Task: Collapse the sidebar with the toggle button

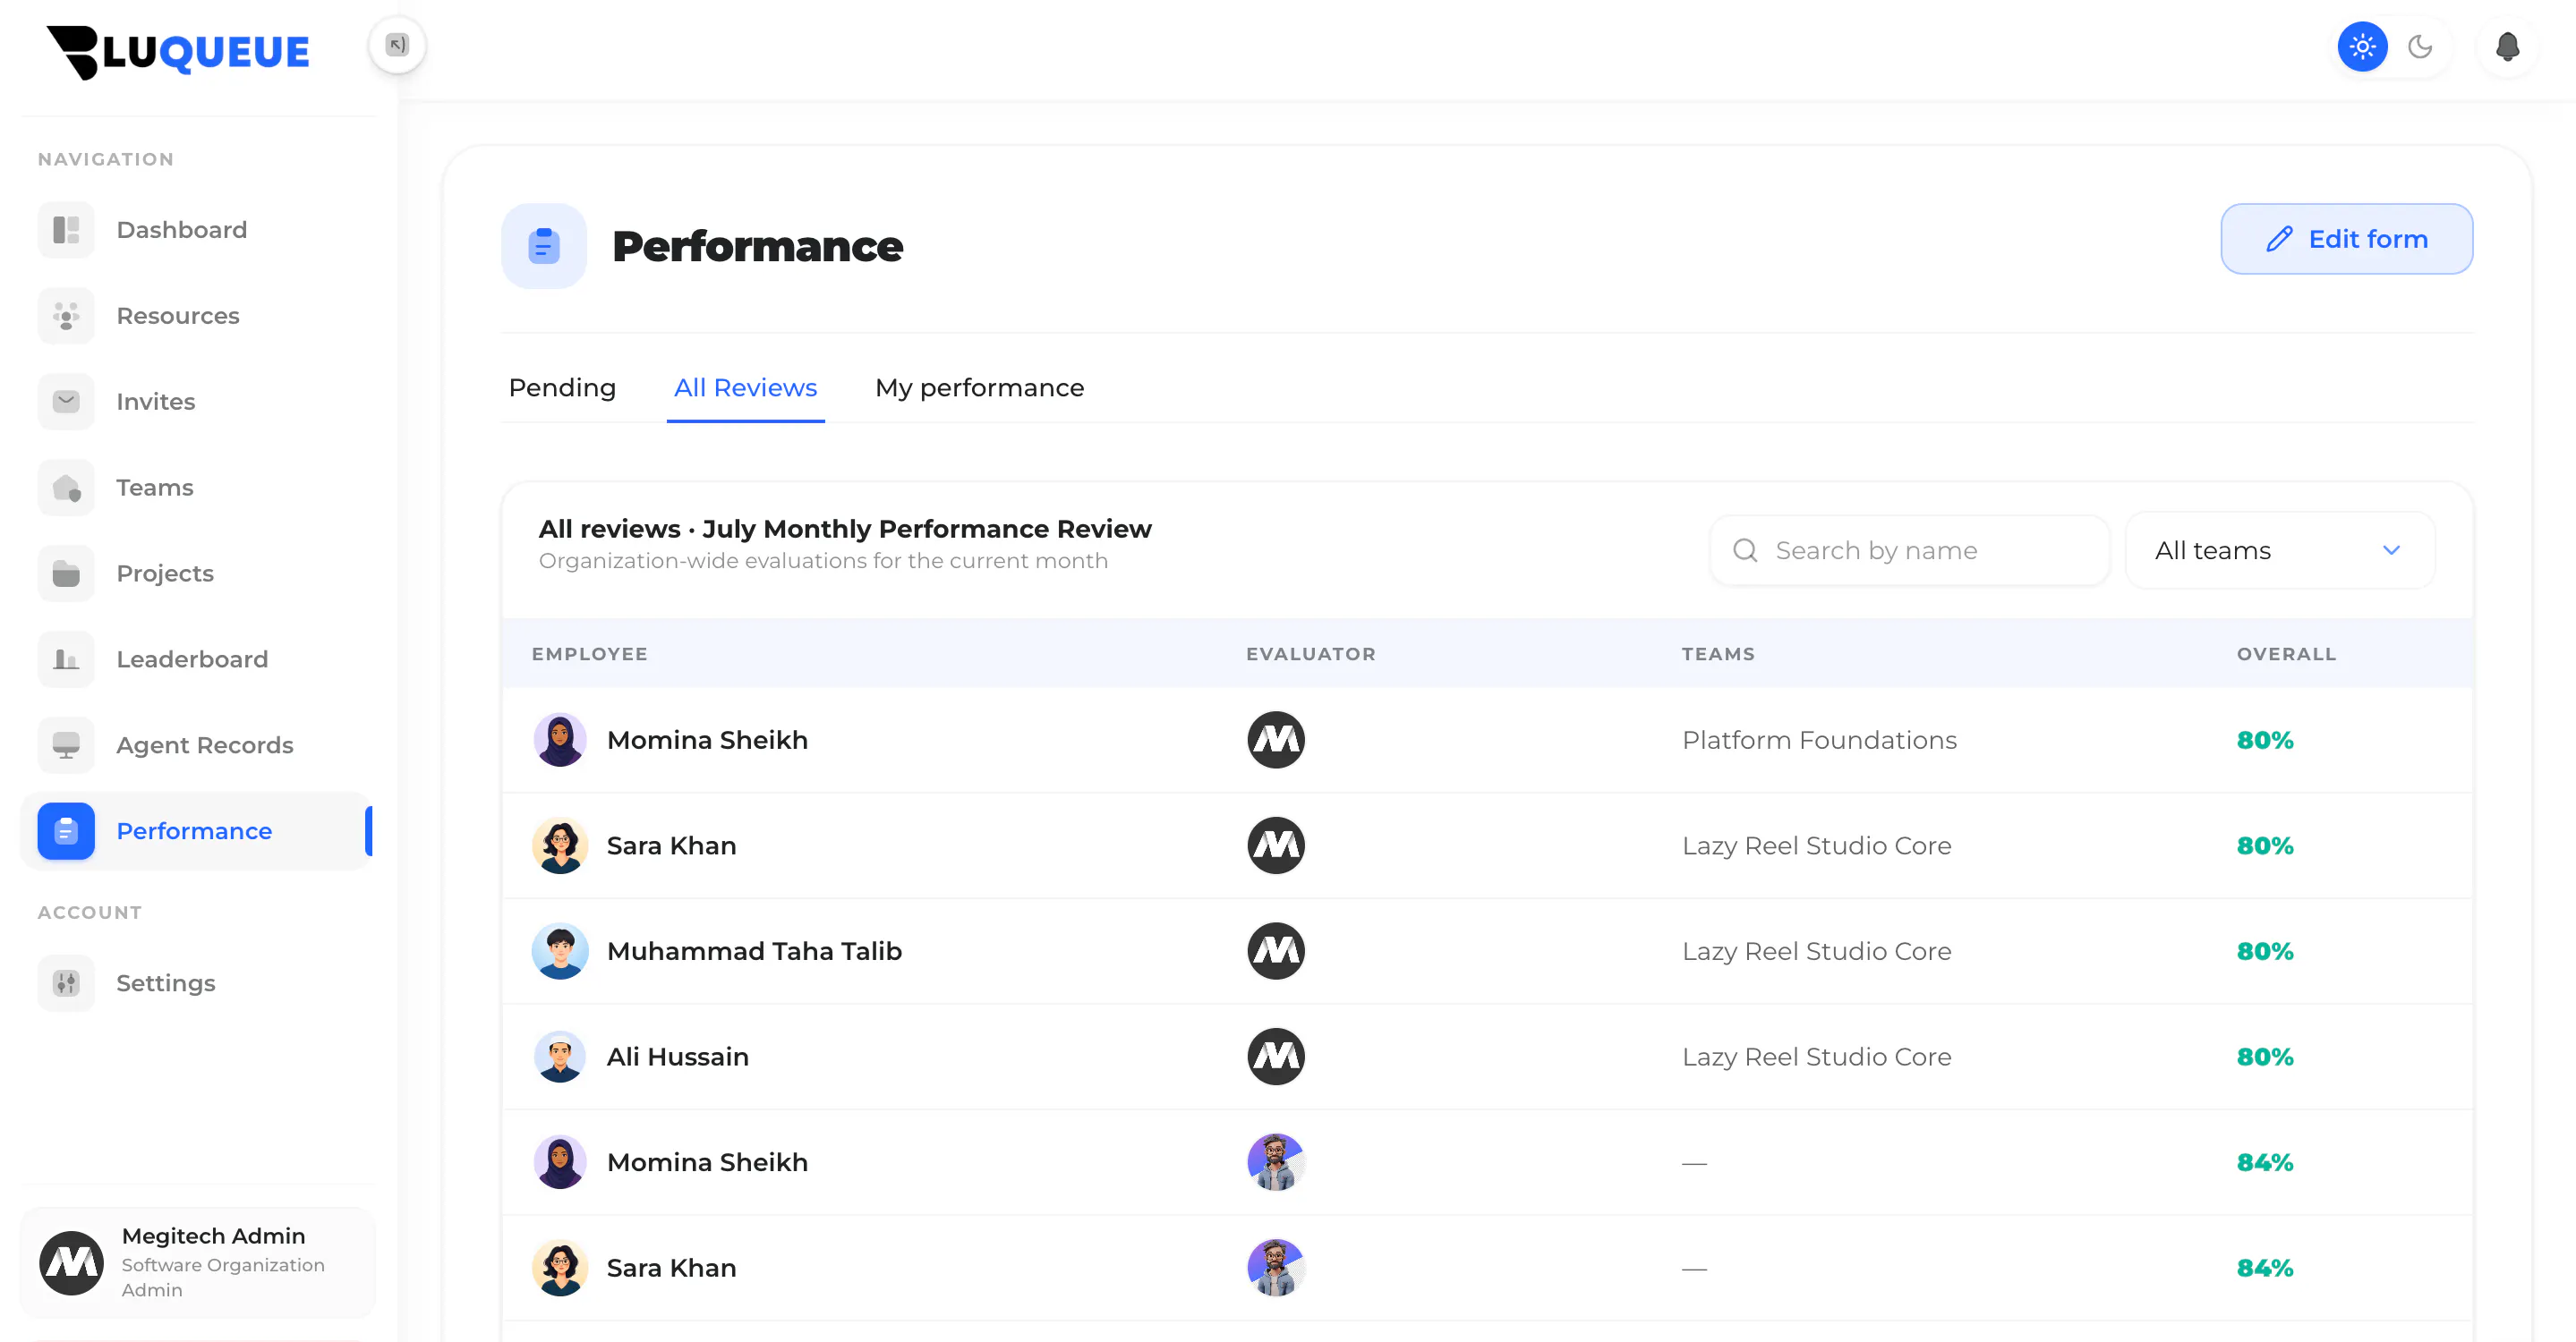Action: point(397,45)
